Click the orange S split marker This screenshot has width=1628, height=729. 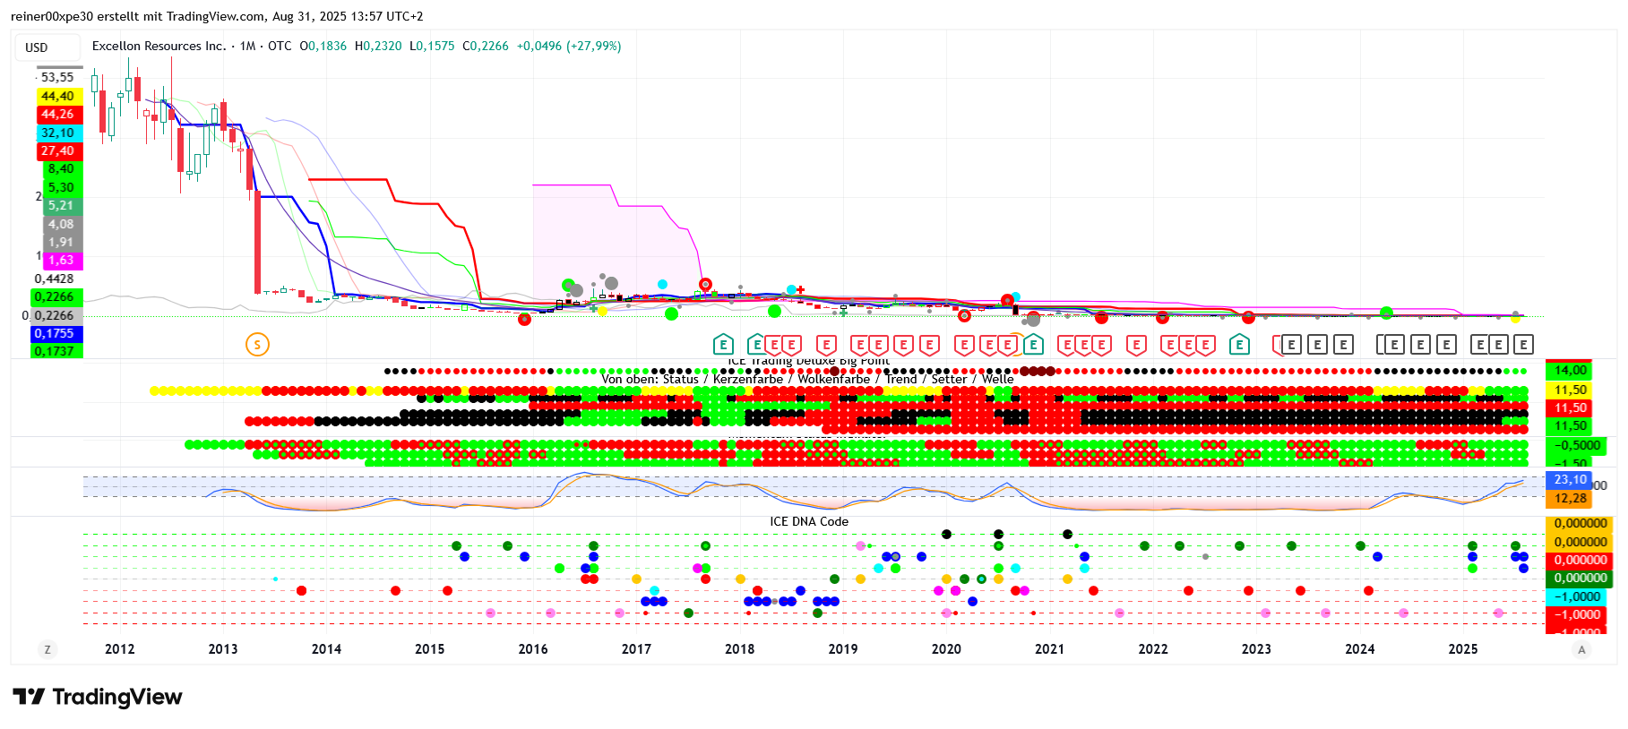pos(257,345)
